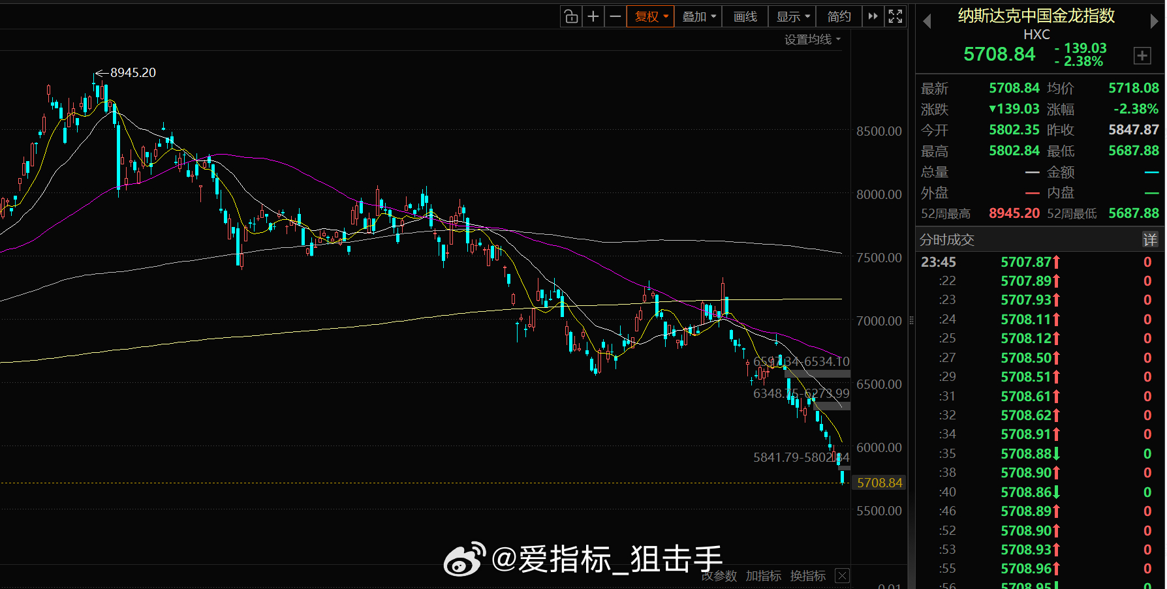Click the 画线 drawing tool button

coord(745,16)
